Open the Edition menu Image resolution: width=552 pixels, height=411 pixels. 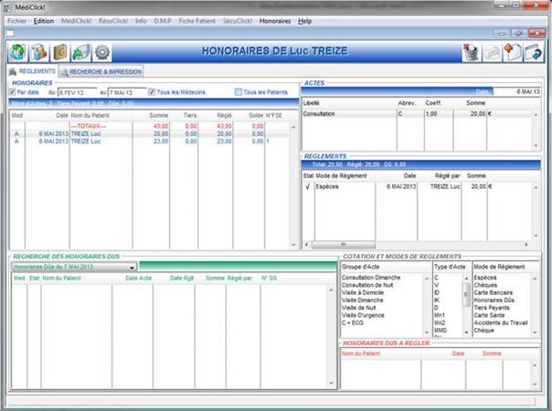point(44,21)
